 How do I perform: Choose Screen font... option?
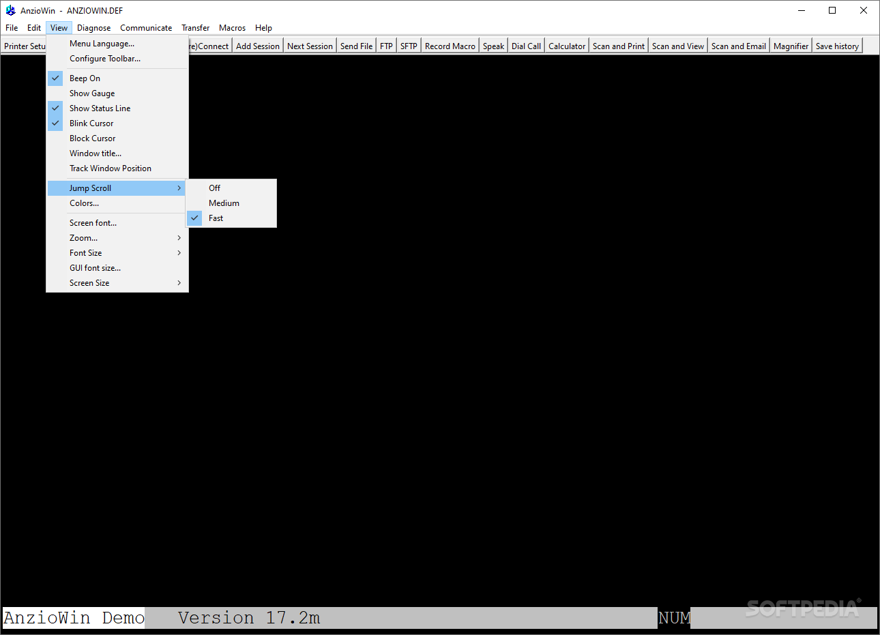117,223
